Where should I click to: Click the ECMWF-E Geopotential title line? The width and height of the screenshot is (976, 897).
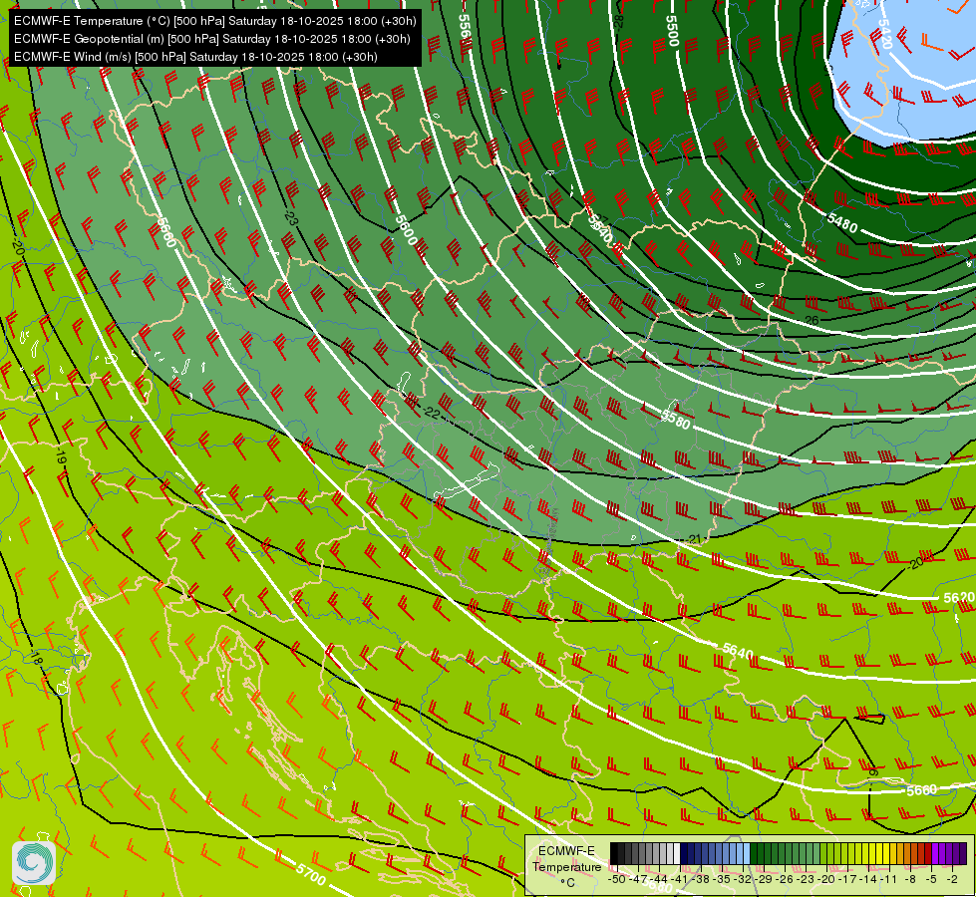click(211, 39)
